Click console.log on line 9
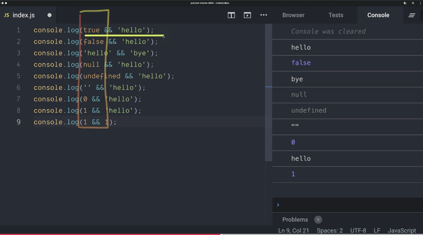423x235 pixels. tap(56, 122)
